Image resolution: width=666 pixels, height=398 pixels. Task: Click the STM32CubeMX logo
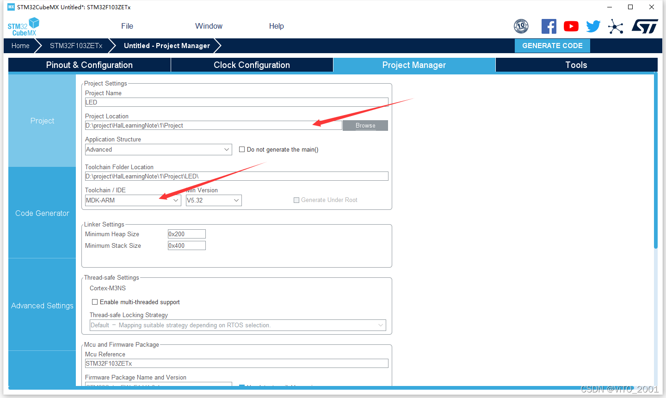pos(24,27)
